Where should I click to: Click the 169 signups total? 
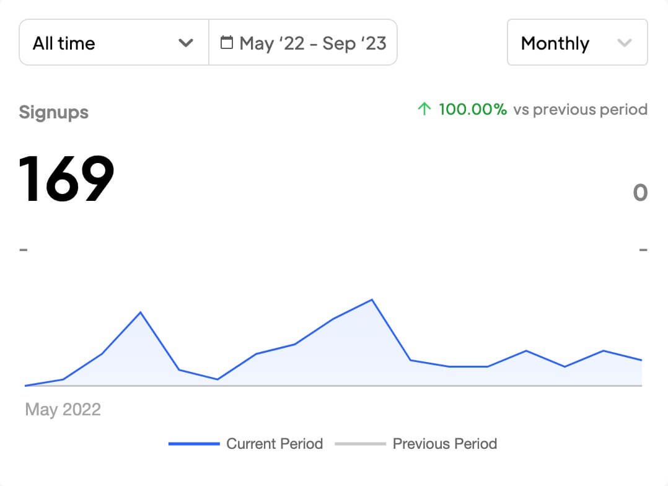pos(67,179)
